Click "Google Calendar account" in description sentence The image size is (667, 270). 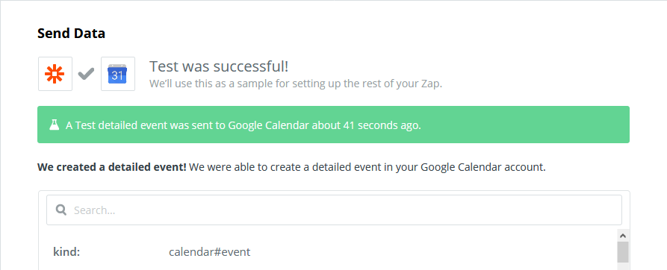pos(482,167)
